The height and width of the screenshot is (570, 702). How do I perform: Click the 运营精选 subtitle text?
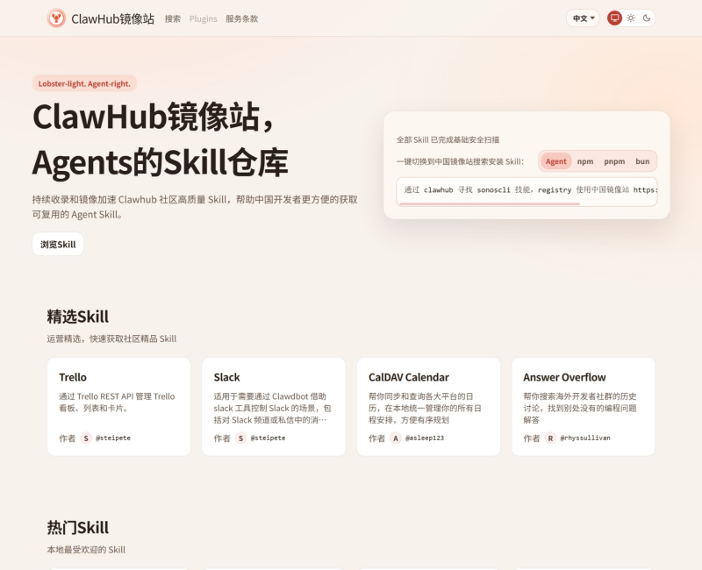coord(111,338)
